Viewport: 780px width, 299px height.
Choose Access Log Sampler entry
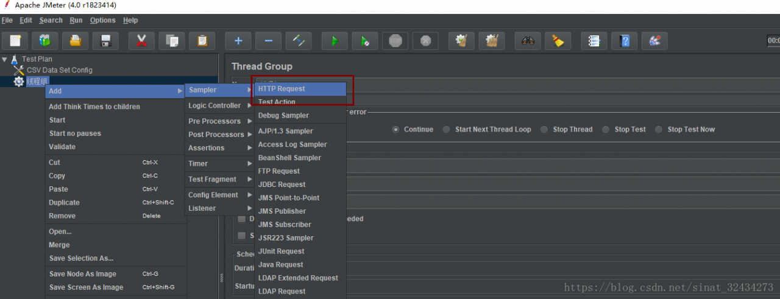tap(300, 144)
